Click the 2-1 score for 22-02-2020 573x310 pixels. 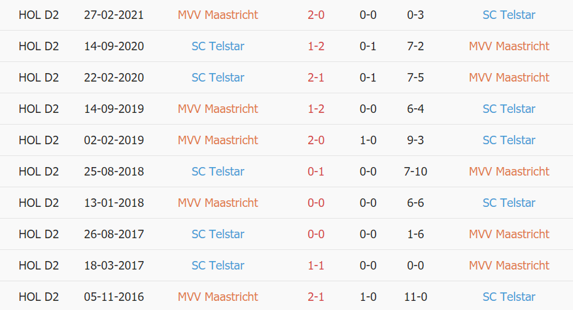[316, 78]
